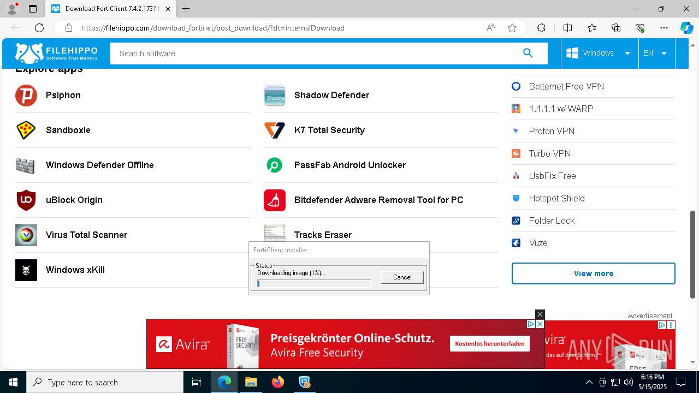699x393 pixels.
Task: Open the Tracks Eraser link
Action: tap(323, 235)
